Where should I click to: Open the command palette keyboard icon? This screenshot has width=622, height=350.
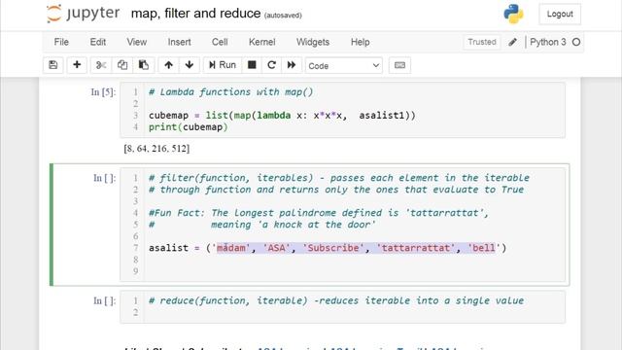coord(399,65)
